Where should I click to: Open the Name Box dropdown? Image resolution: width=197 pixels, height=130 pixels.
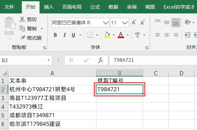[x=49, y=60]
